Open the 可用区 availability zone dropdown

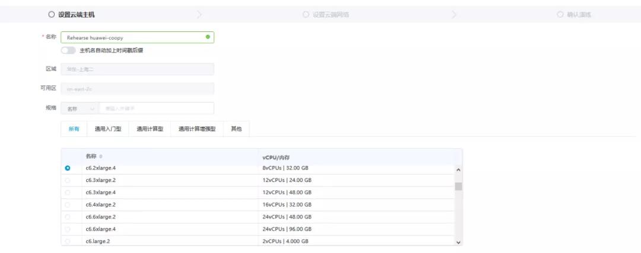click(x=137, y=89)
